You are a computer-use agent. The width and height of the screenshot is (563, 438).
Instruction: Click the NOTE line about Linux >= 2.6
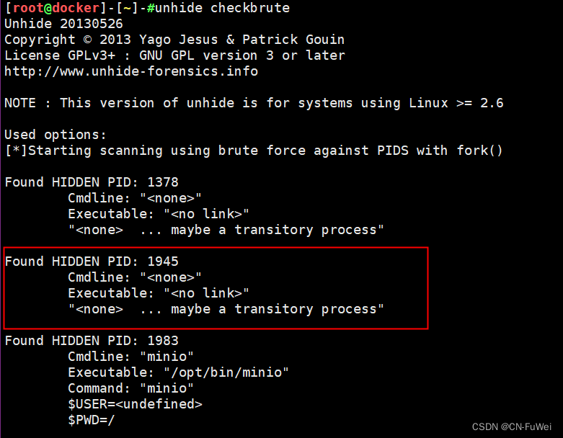point(254,103)
